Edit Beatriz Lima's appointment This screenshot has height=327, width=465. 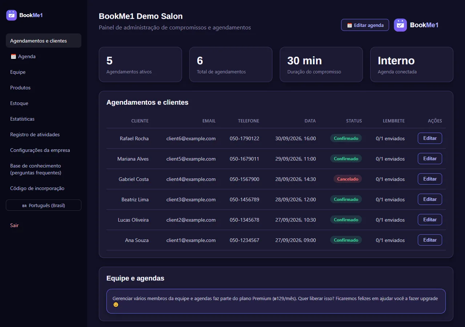click(430, 199)
